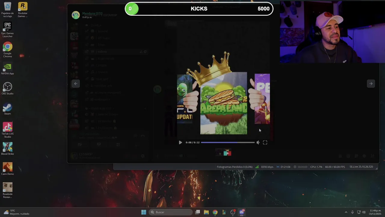This screenshot has width=385, height=217.
Task: Click the 0:08 / 0:12 time readout
Action: (x=192, y=143)
